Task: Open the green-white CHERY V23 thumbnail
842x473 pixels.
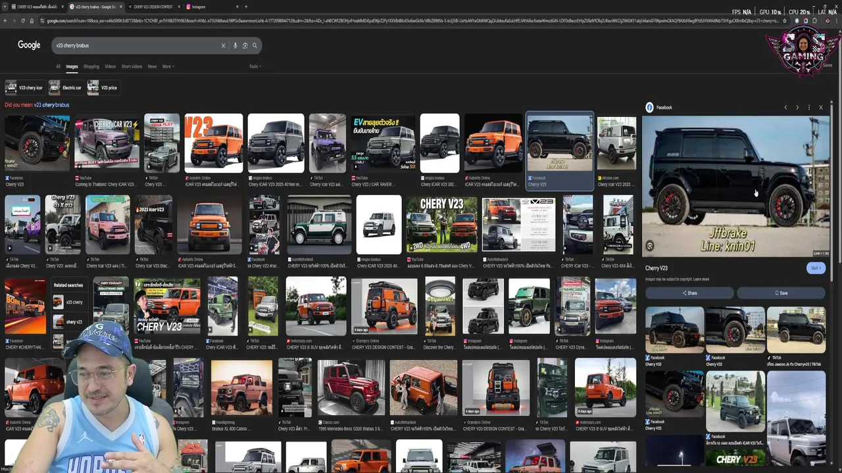Action: [x=319, y=225]
